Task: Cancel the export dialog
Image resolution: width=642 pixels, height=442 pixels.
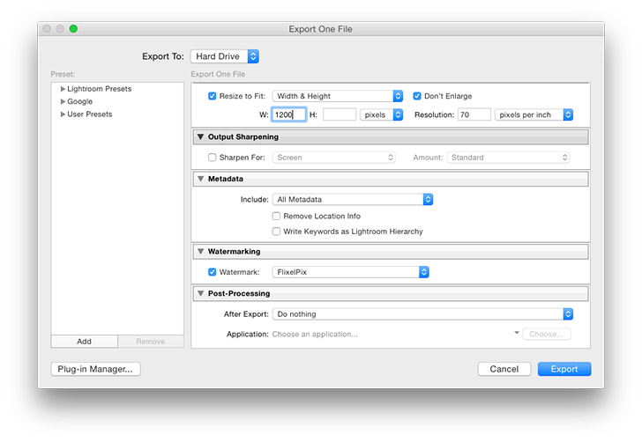Action: (504, 369)
